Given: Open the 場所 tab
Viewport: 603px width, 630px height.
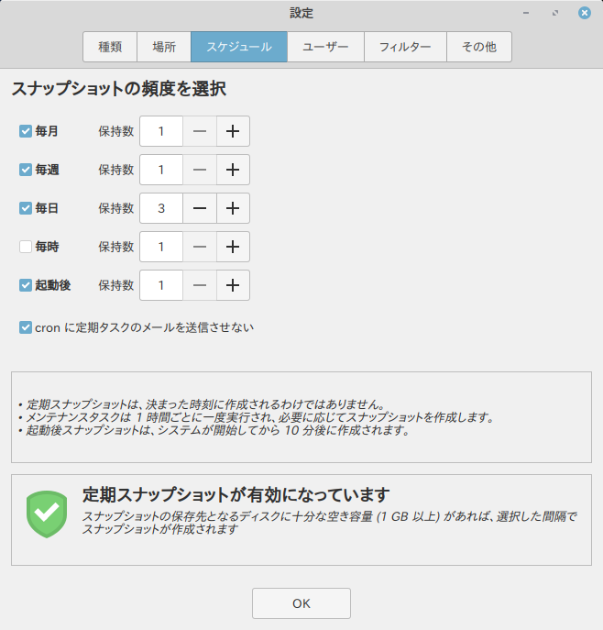Looking at the screenshot, I should (164, 47).
